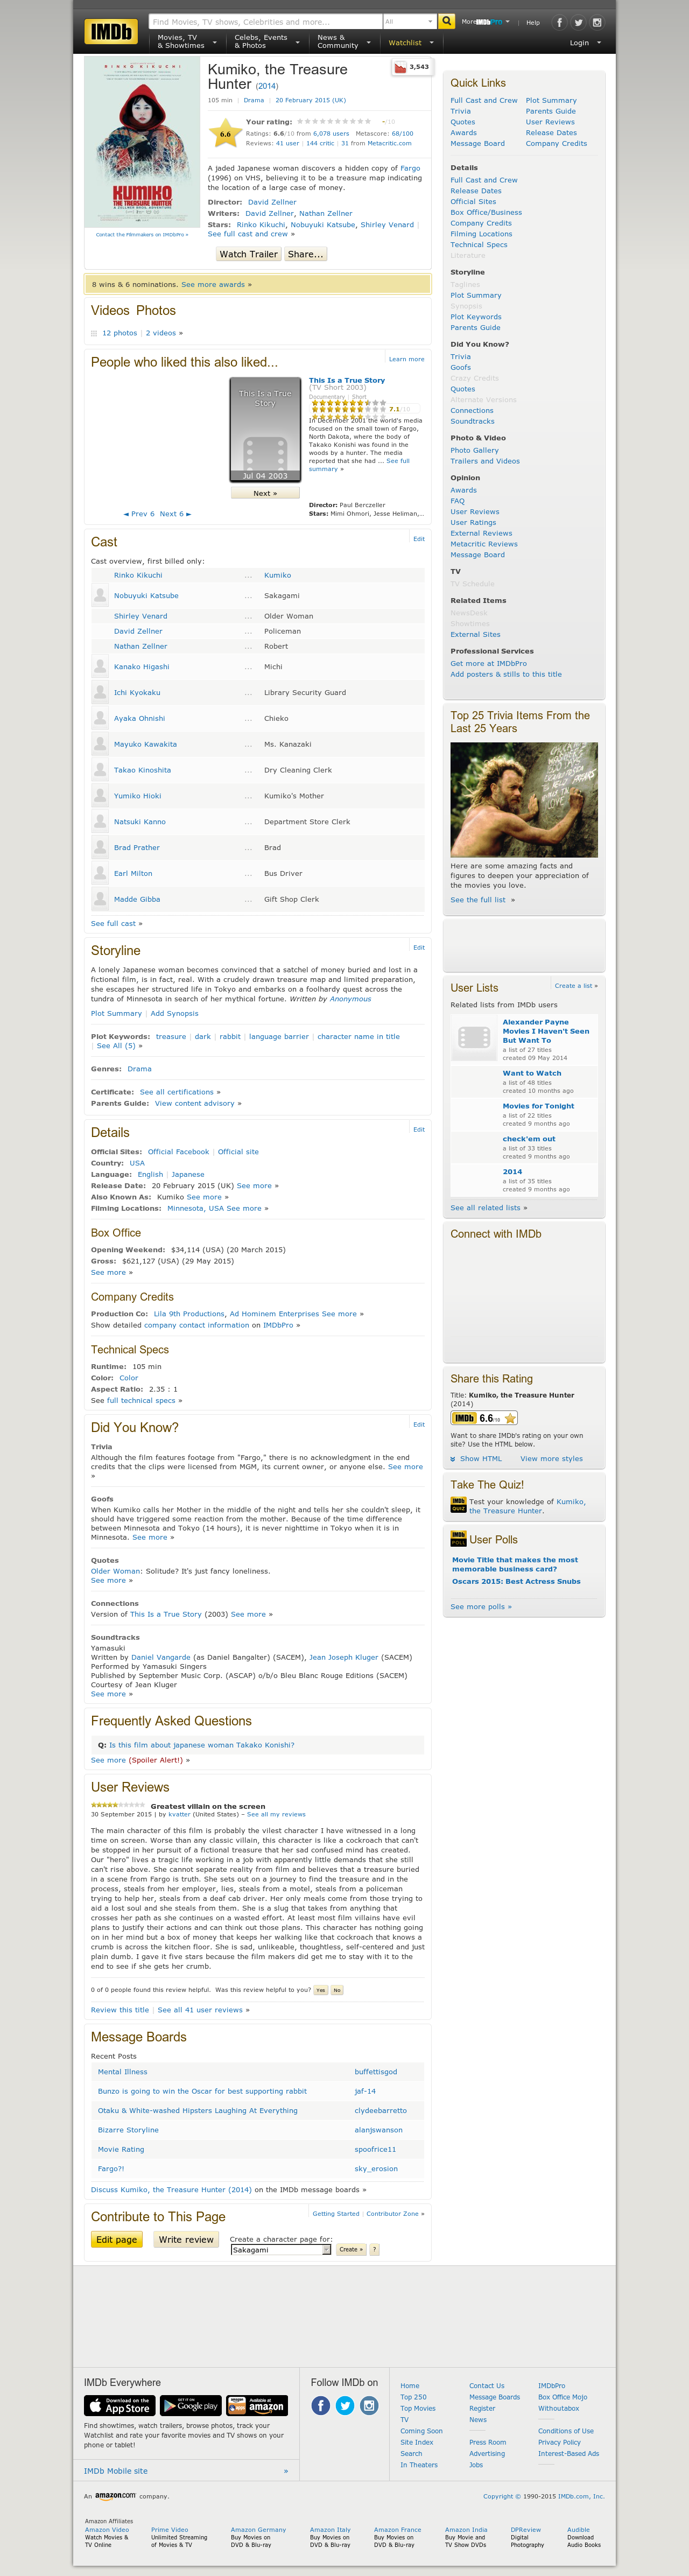Click the avatar placeholder next to Kanako Higashi

100,666
